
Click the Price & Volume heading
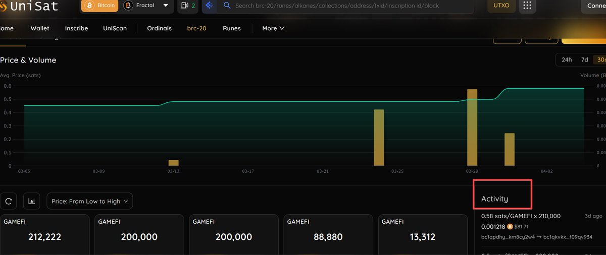28,60
